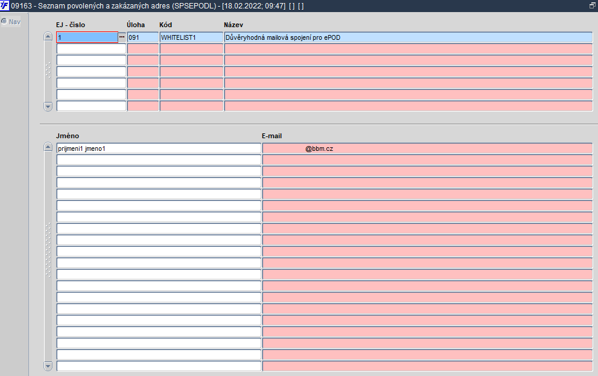Click the Jméno field prijmeni1 jmeno1
Screen dimensions: 598x376
point(159,148)
